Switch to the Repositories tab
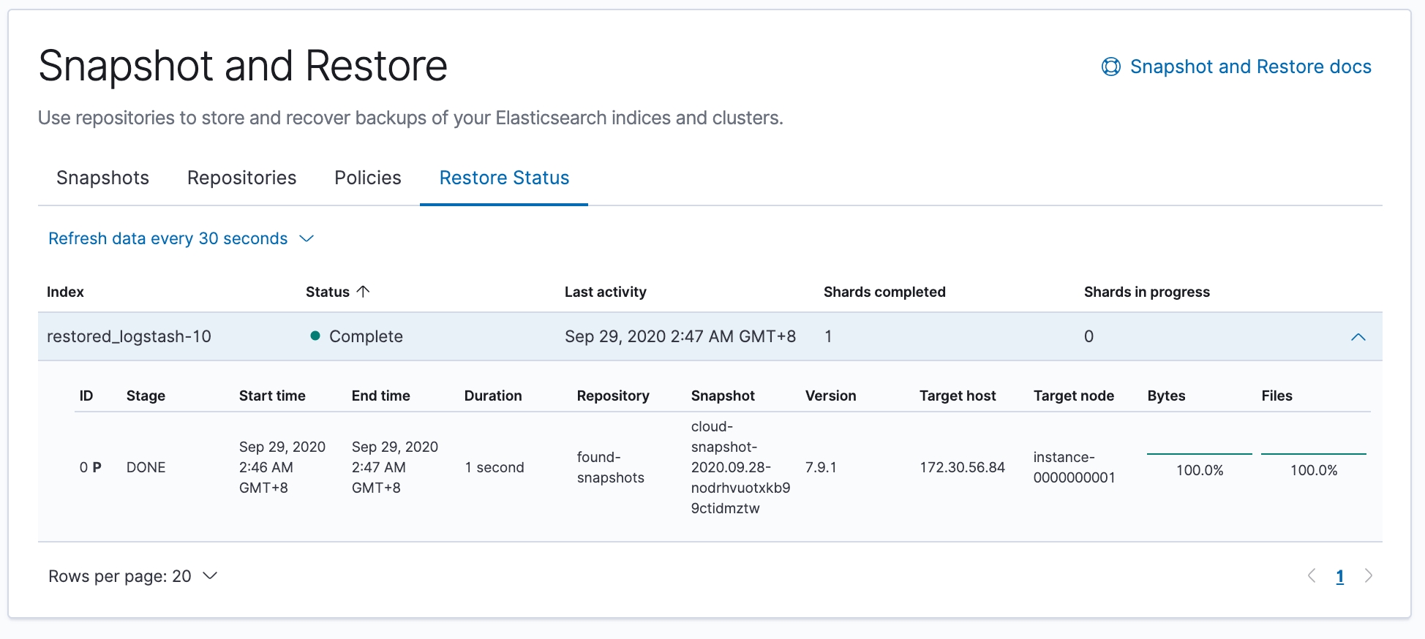The image size is (1425, 639). 241,178
